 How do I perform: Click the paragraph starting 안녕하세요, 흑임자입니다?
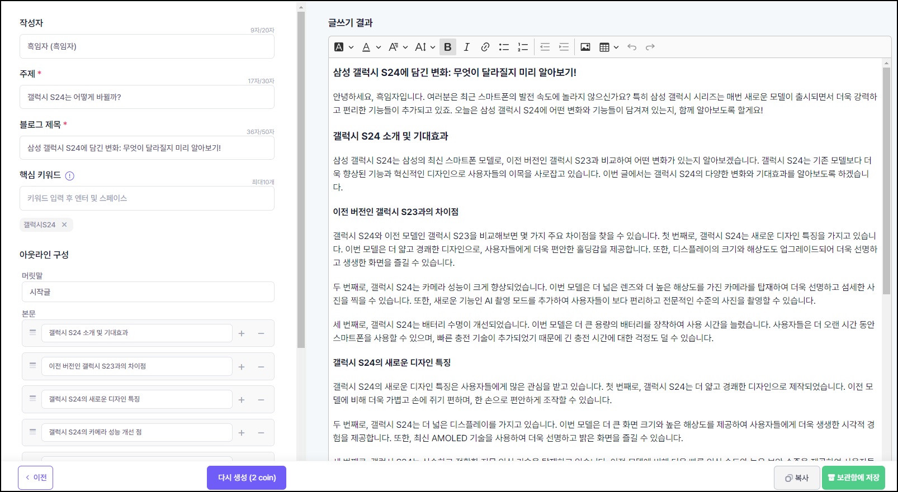point(605,103)
